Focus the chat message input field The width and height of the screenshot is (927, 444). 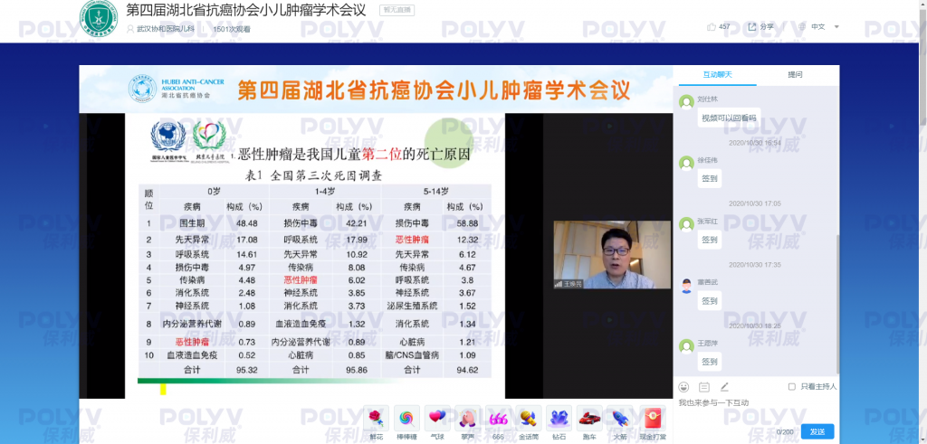click(x=756, y=409)
